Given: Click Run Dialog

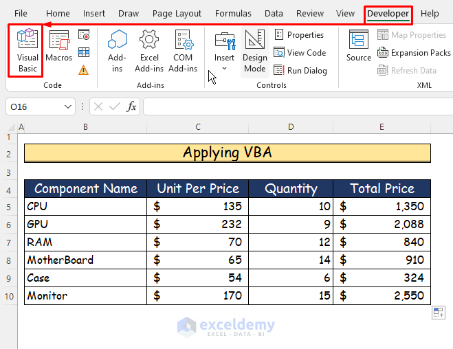Looking at the screenshot, I should coord(300,71).
